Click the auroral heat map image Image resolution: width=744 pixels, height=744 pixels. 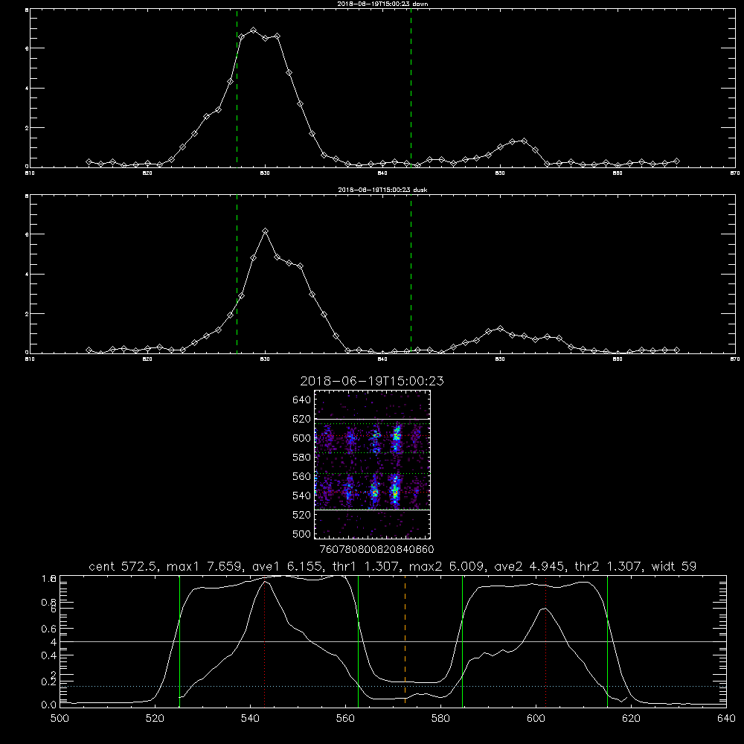(x=372, y=464)
